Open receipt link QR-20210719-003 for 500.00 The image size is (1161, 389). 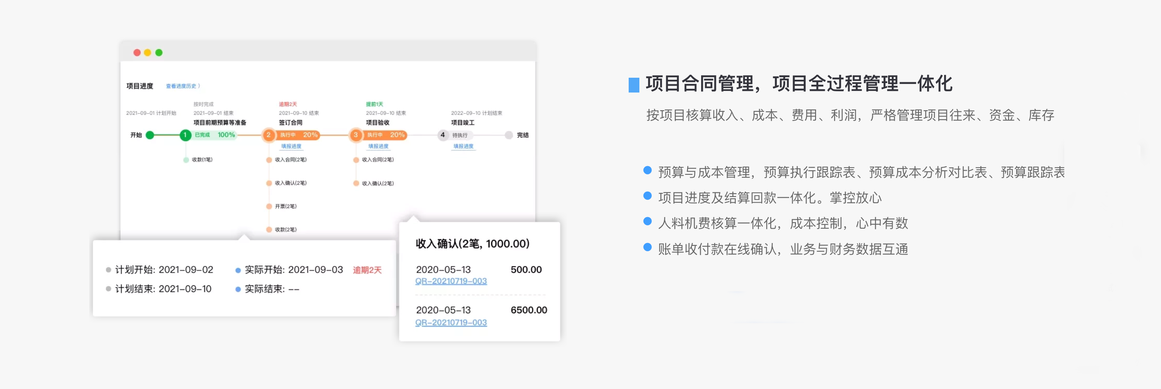(x=450, y=280)
